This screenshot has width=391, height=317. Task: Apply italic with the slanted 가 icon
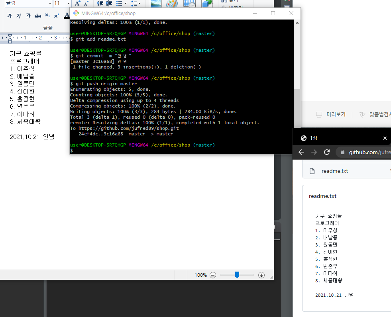(19, 16)
